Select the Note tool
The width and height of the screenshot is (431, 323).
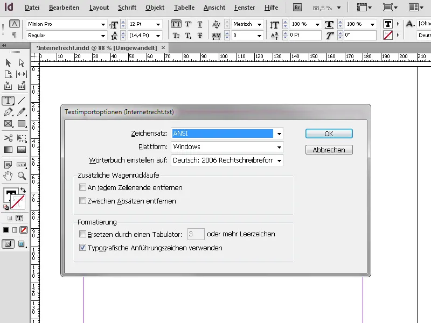pos(8,165)
